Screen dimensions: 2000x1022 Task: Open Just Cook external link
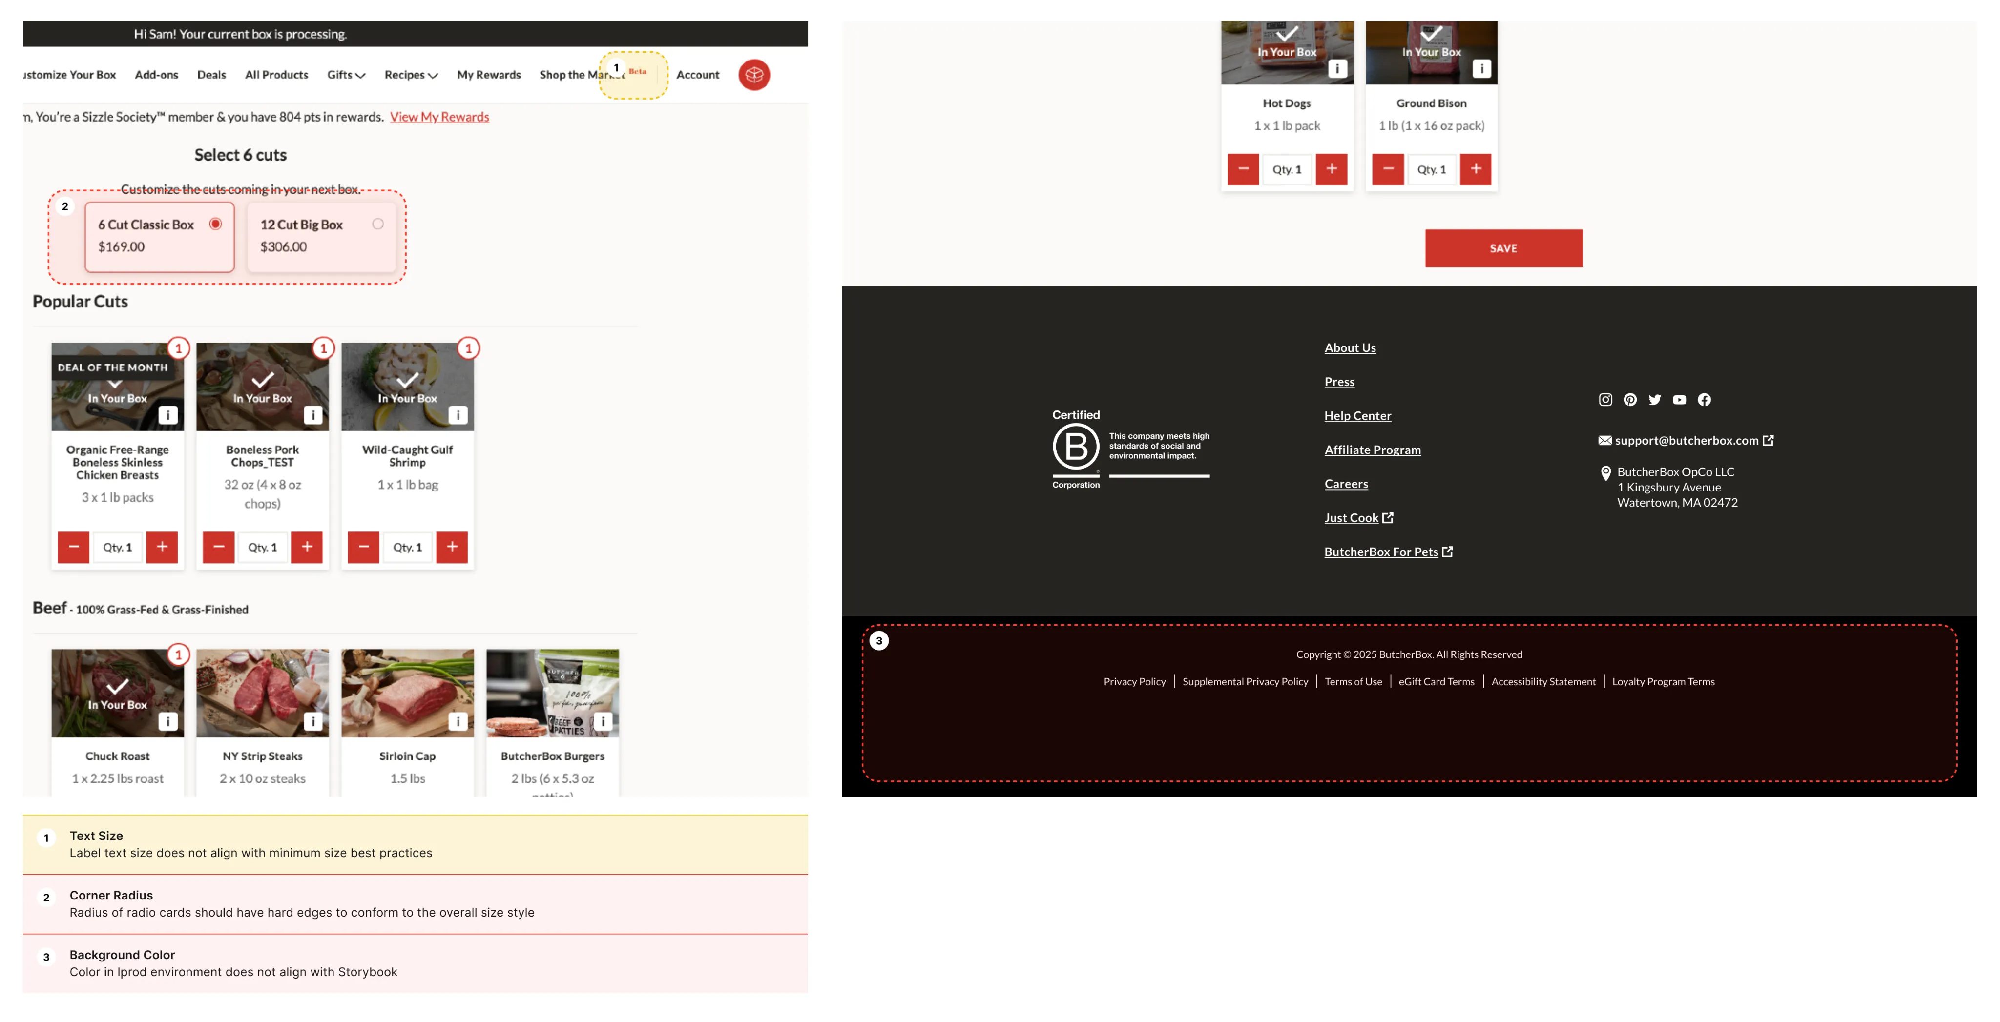click(1359, 518)
